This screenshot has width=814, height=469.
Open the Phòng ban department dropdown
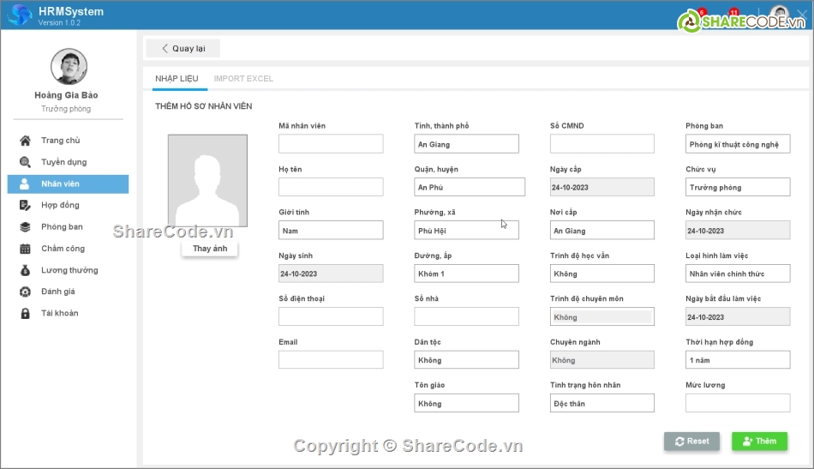point(738,144)
